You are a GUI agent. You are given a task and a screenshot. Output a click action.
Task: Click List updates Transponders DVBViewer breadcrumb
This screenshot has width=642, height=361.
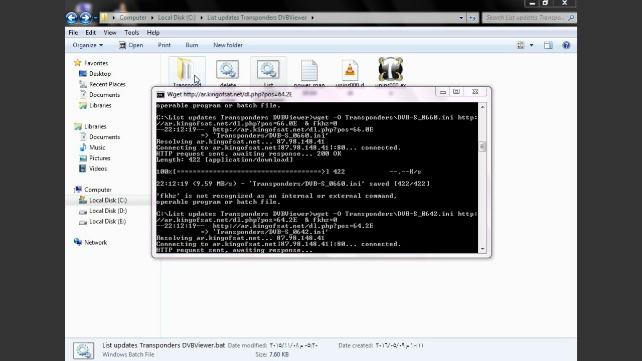coord(257,18)
